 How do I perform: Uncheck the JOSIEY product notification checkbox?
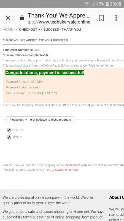point(9,137)
